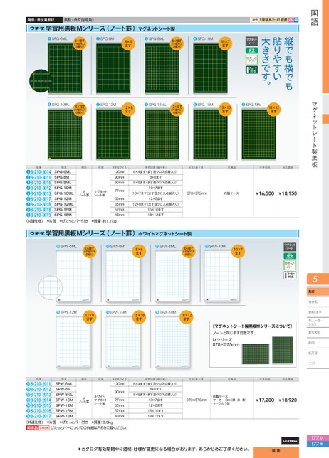Screen dimensions: 329x458
Task: Click the orange 12×8ます badge on SPW-12M
Action: [90, 317]
